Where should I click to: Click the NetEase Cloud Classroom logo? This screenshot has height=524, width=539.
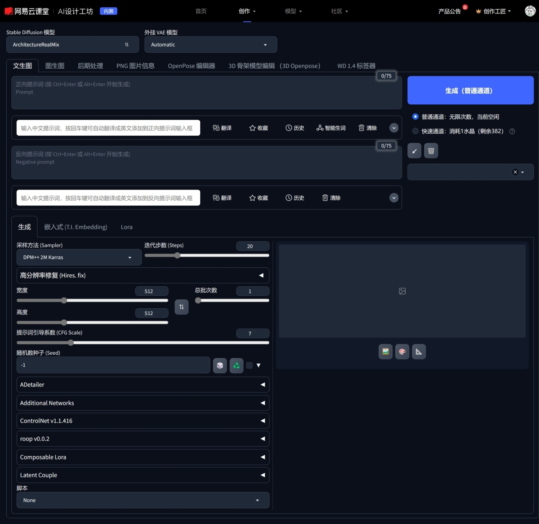coord(27,11)
